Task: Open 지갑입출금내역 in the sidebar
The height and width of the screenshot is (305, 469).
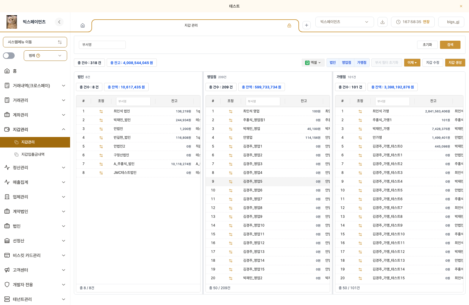Action: point(33,154)
